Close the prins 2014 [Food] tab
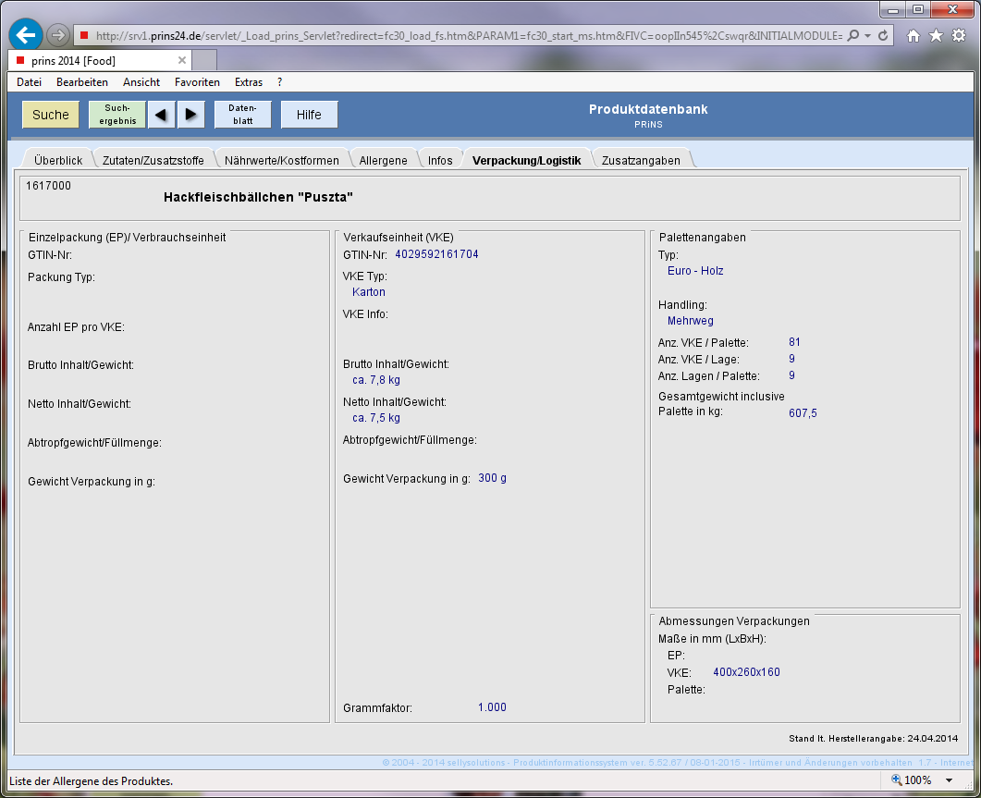 click(x=182, y=60)
